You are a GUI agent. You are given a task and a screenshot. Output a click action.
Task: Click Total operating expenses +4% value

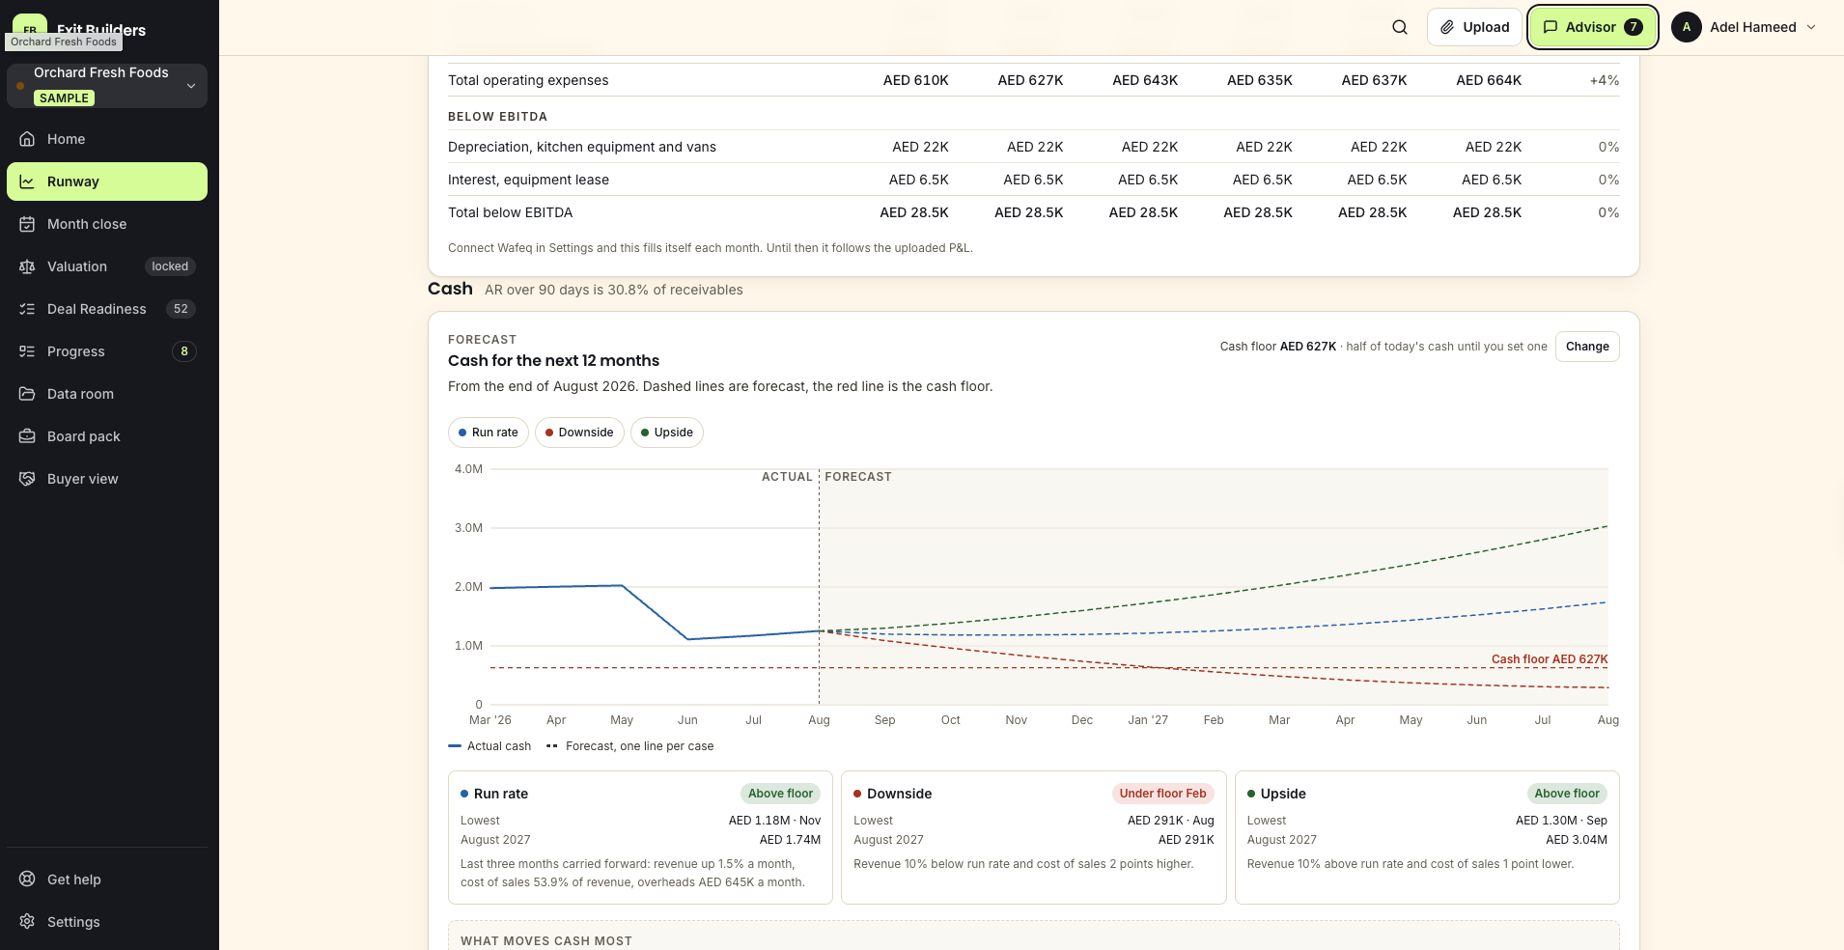(x=1605, y=80)
